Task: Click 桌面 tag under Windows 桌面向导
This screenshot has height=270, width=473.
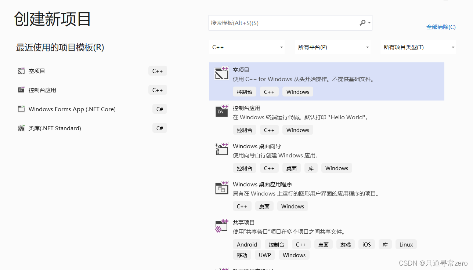Action: [292, 168]
